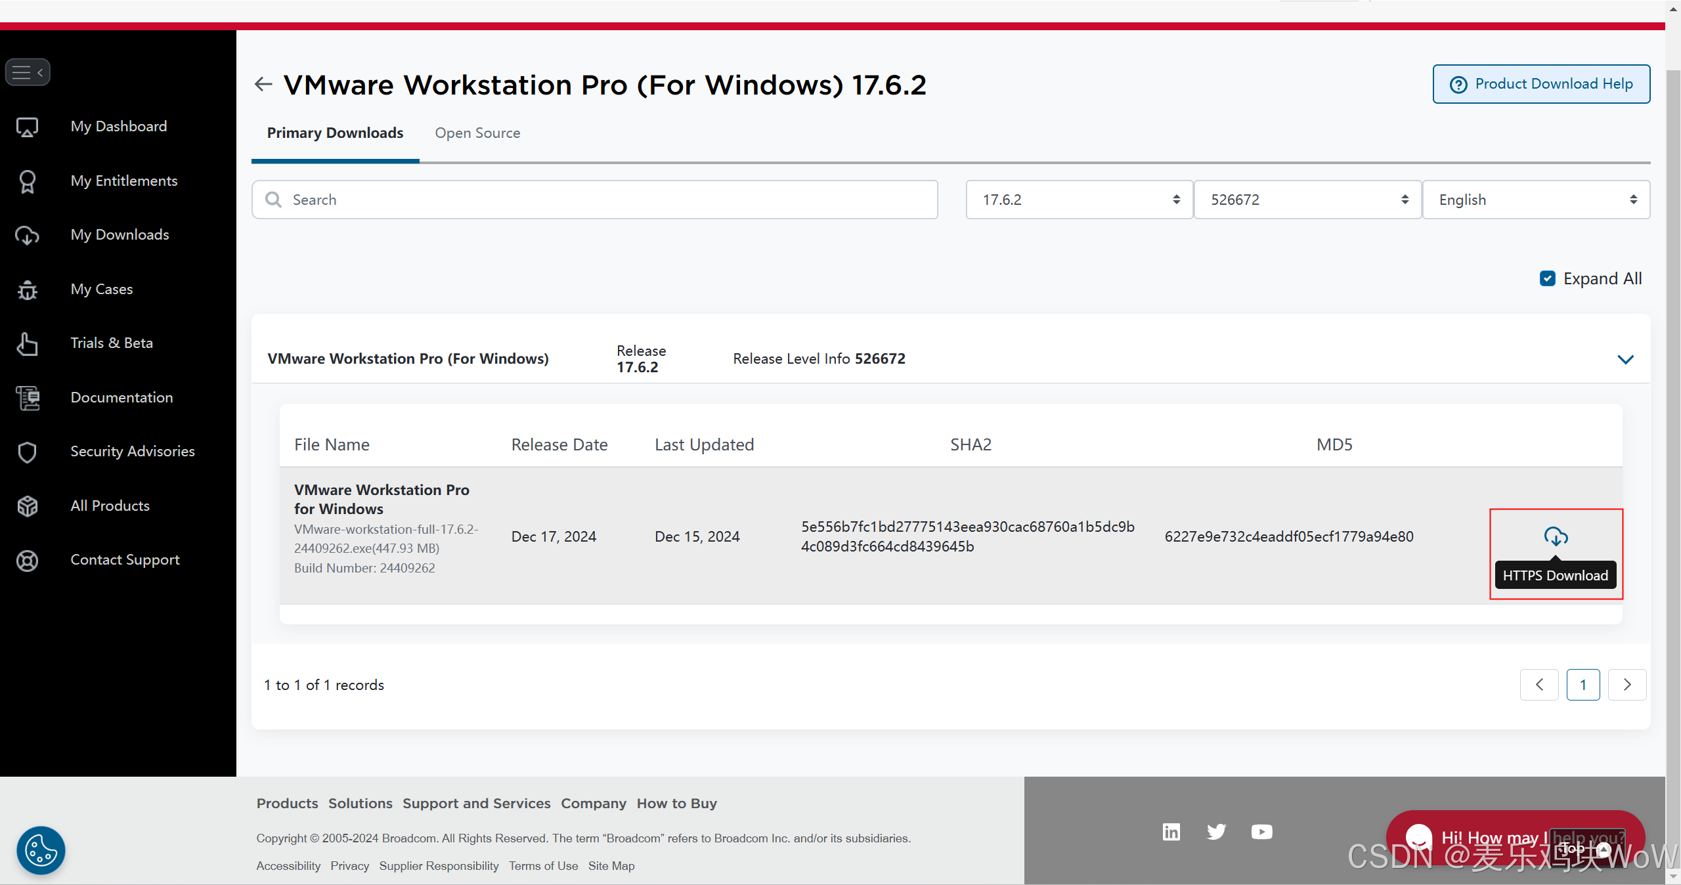Select the Primary Downloads tab

click(x=335, y=133)
